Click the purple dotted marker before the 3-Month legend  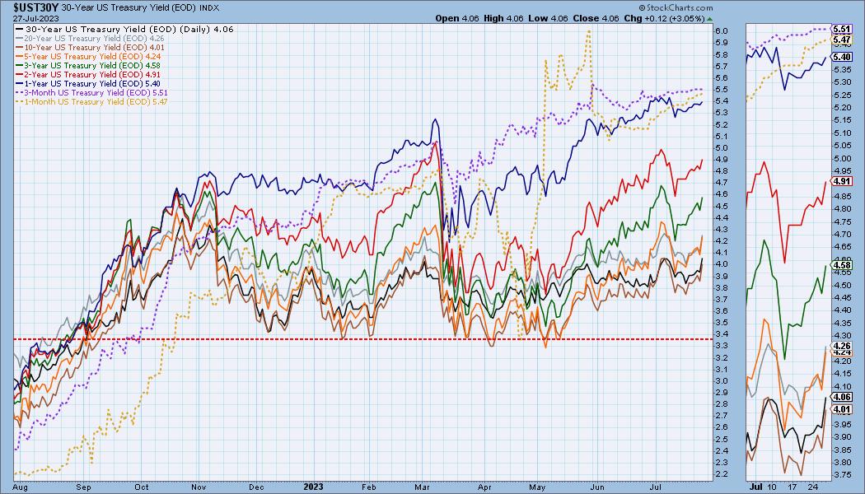pyautogui.click(x=20, y=92)
